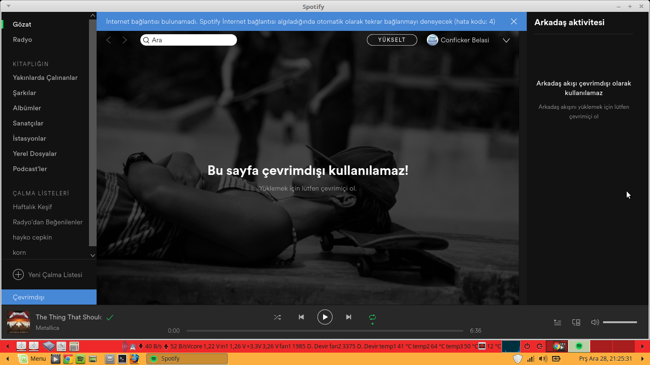Screen dimensions: 650x365
Task: Open the clock showing Prş Ara 28
Action: 605,359
